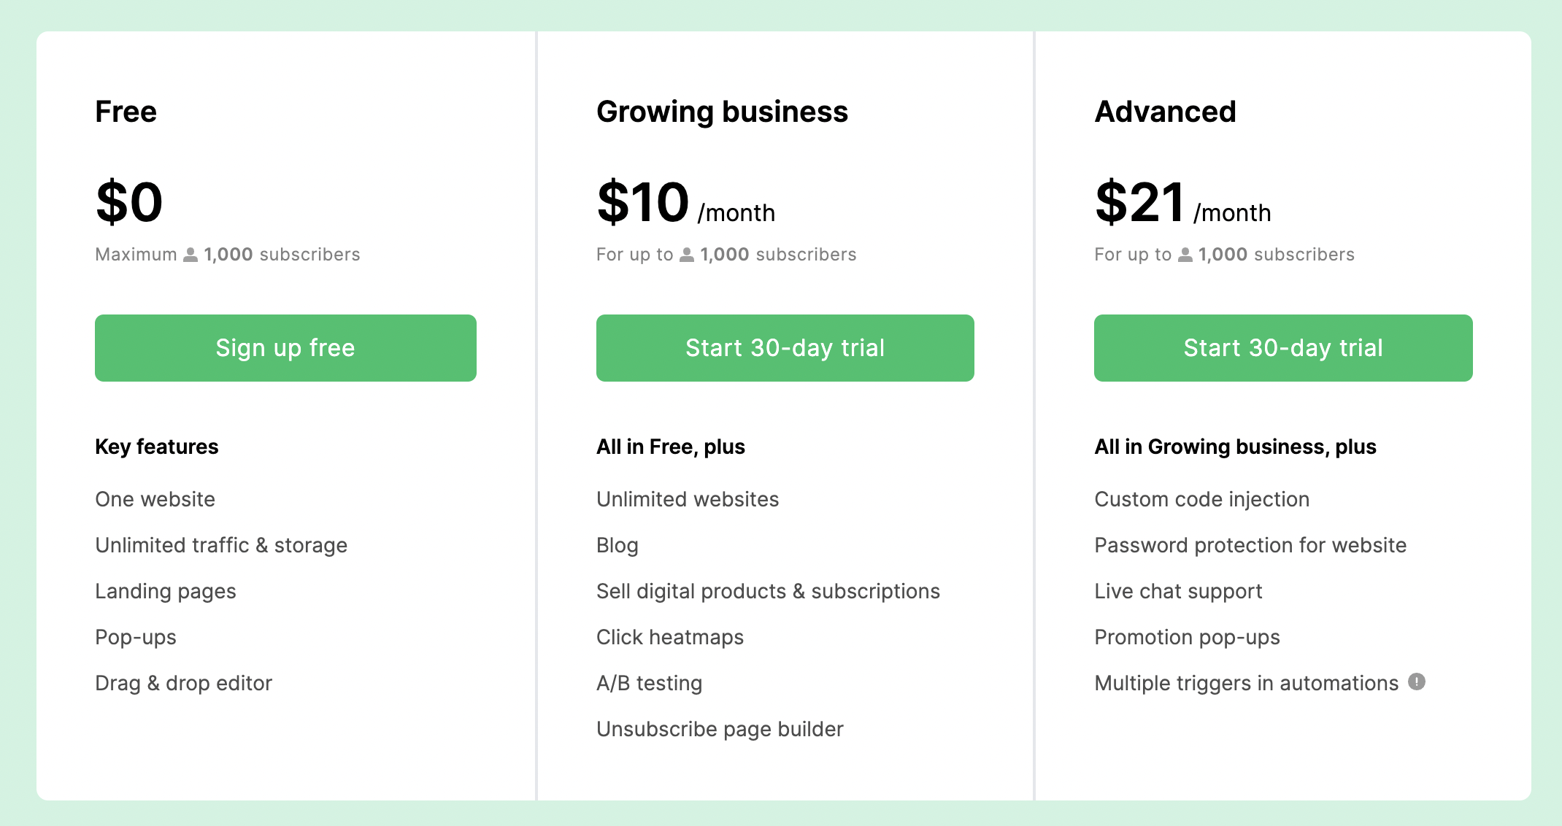Select the Free plan heading
This screenshot has height=826, width=1562.
click(x=126, y=111)
